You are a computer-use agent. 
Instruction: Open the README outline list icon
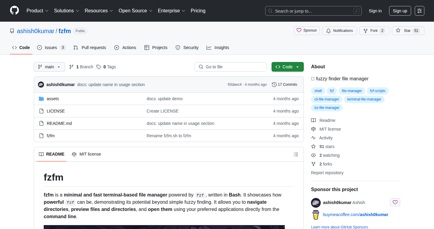tap(296, 154)
